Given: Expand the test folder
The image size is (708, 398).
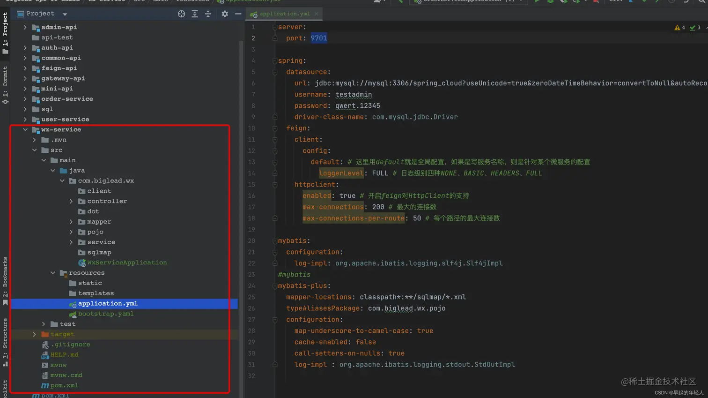Looking at the screenshot, I should pos(44,324).
